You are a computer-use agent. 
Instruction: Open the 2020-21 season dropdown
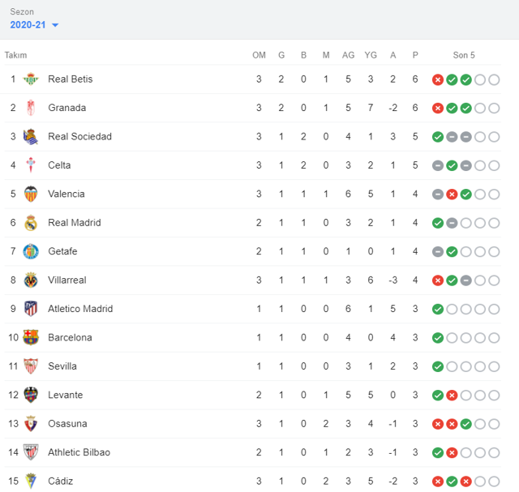point(28,25)
